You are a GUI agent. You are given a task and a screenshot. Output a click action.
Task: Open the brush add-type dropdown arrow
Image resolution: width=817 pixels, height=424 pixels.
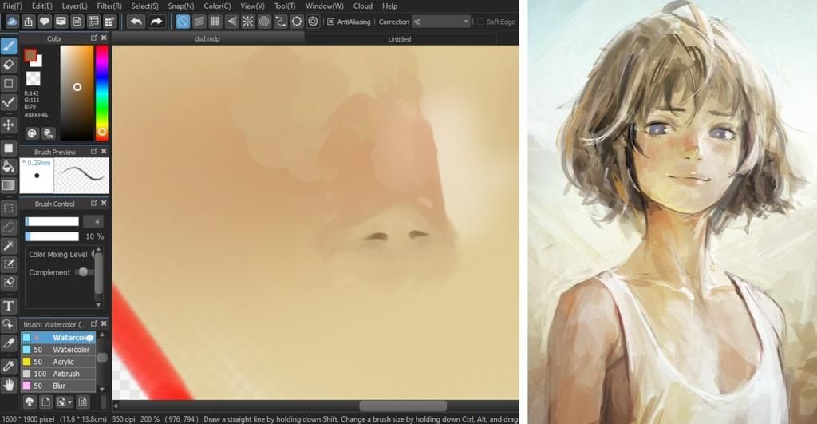(70, 402)
